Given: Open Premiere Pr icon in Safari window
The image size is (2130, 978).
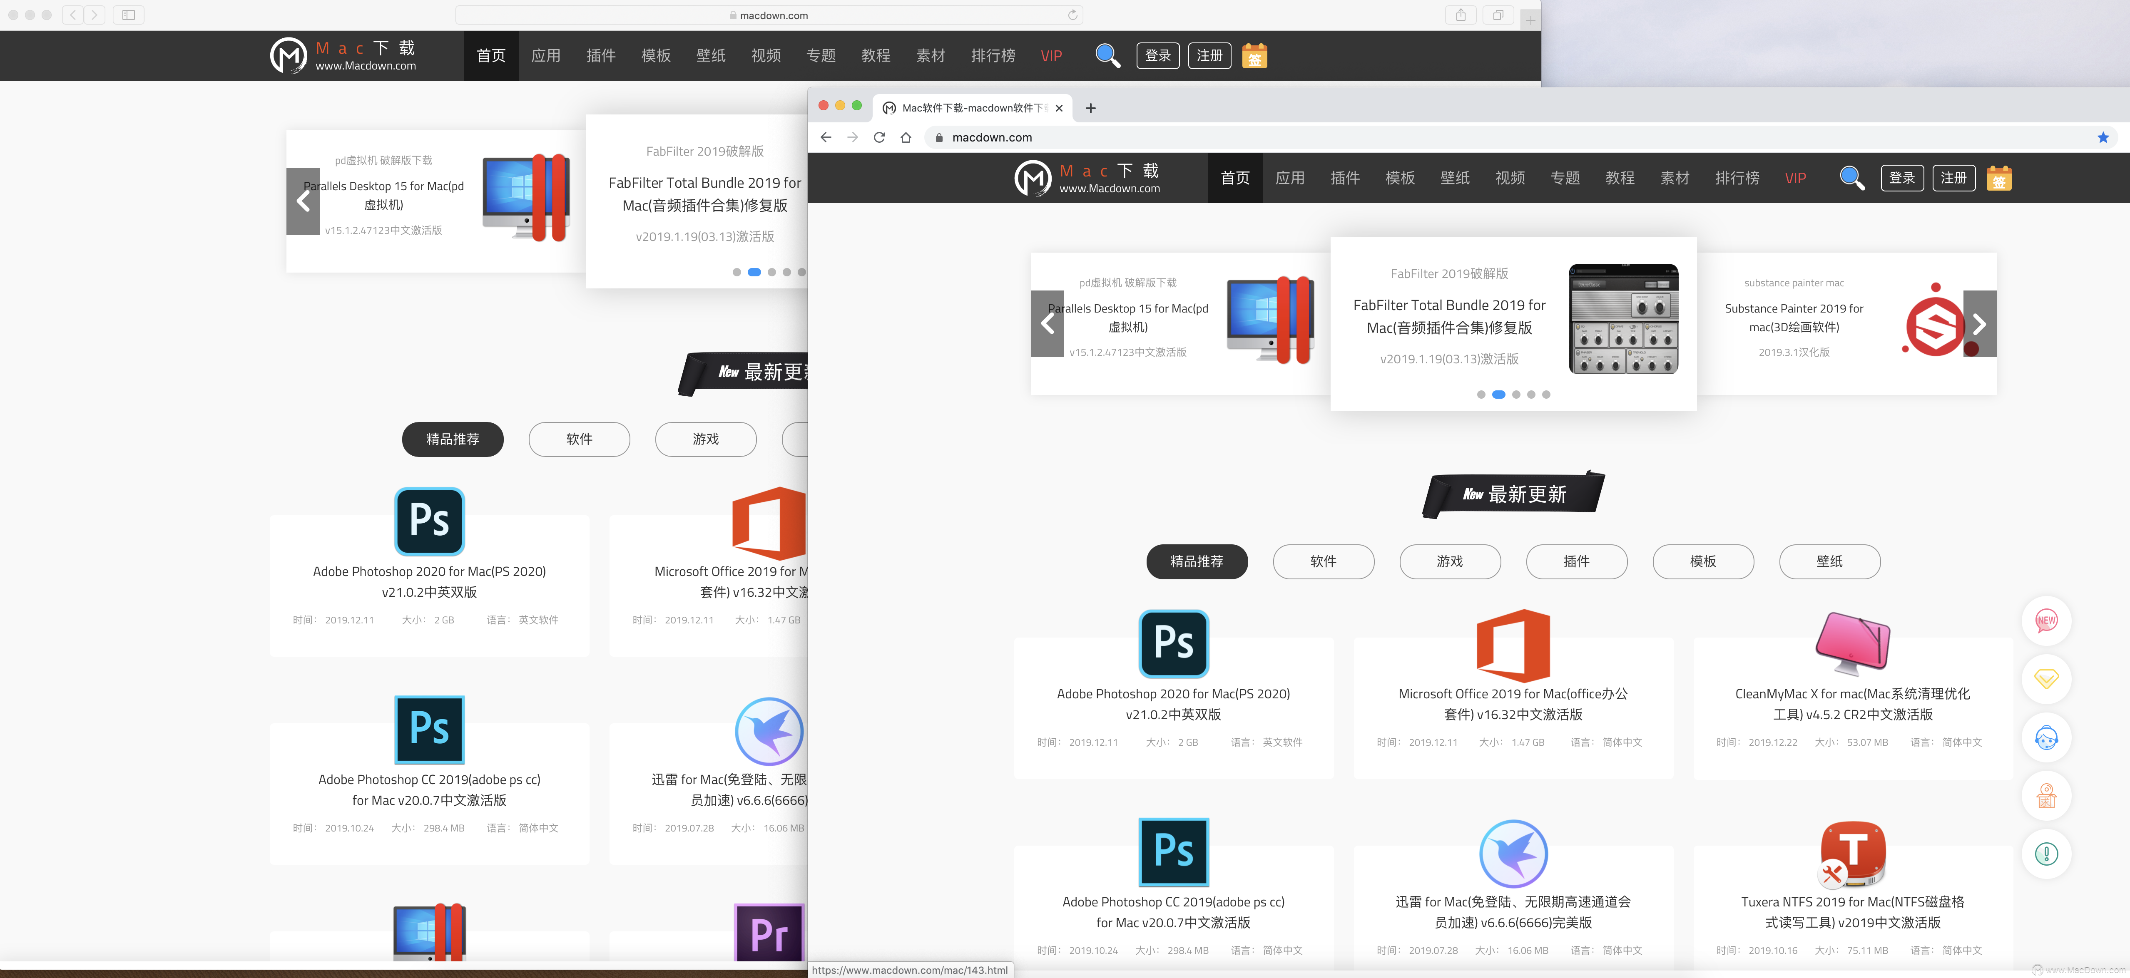Looking at the screenshot, I should point(769,933).
